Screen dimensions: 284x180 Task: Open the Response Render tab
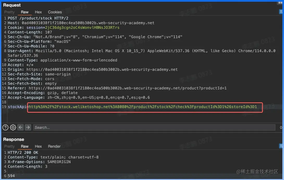pos(54,146)
